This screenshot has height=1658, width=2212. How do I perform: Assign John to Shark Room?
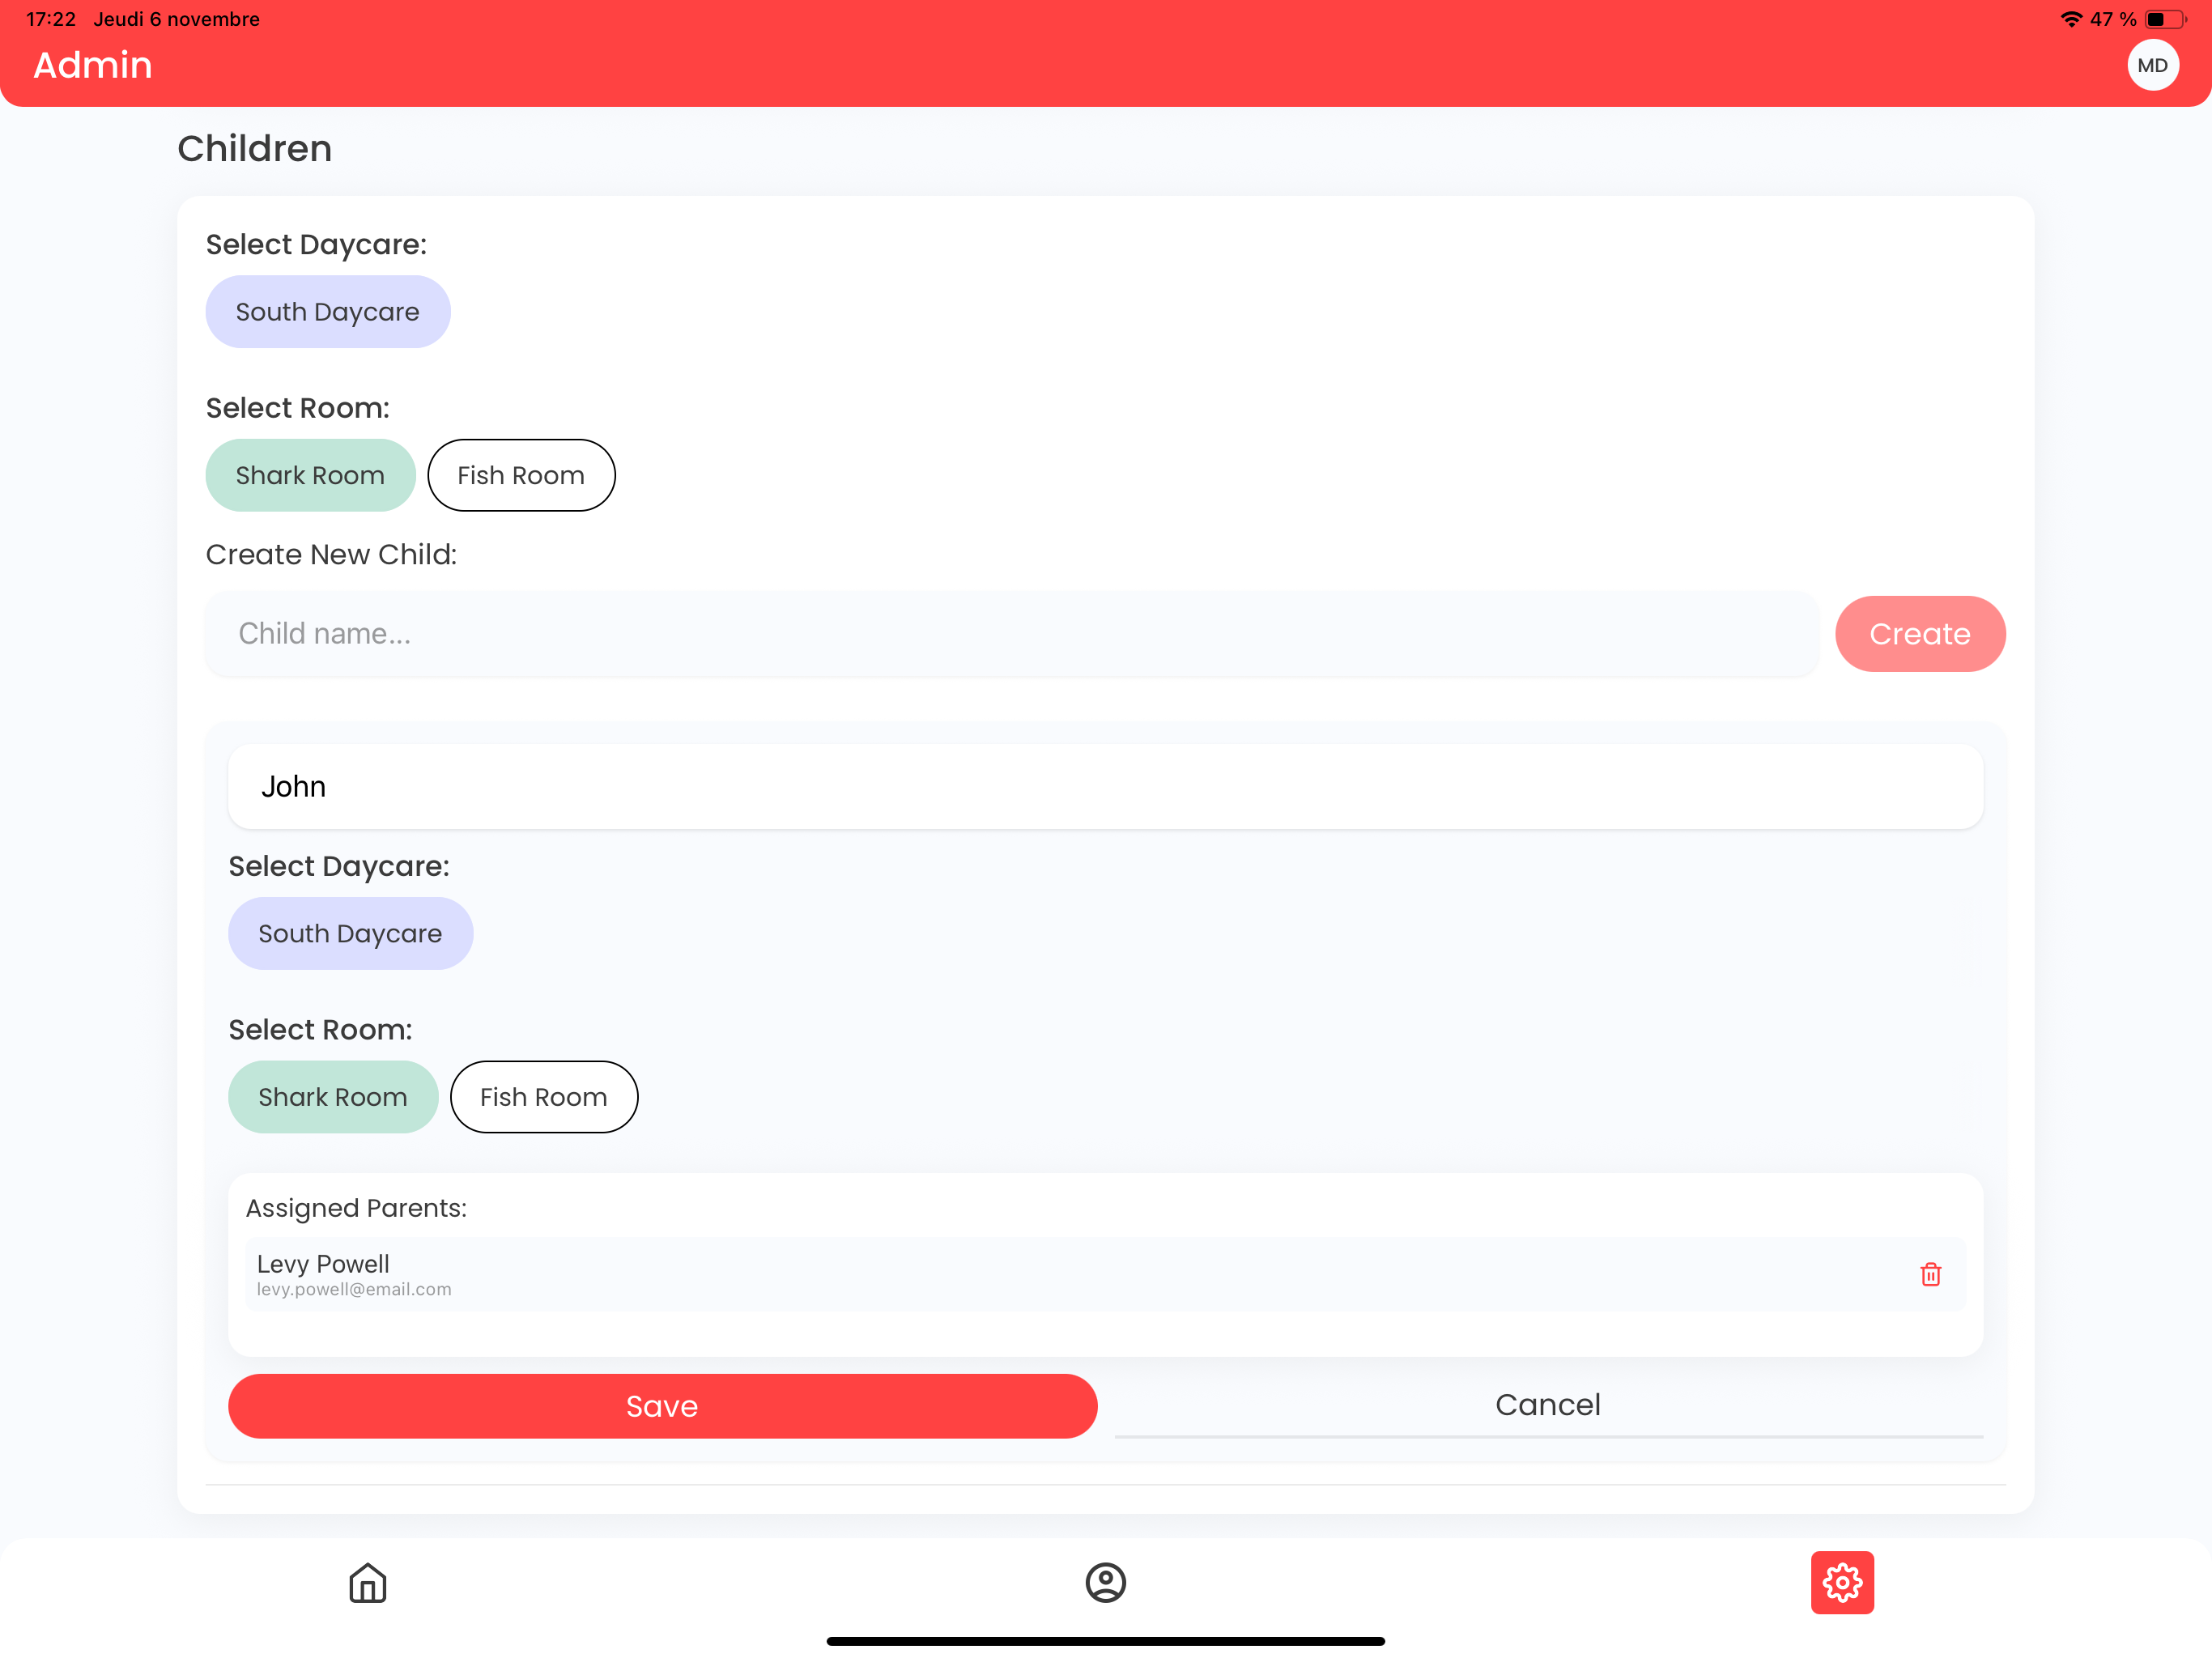coord(333,1097)
